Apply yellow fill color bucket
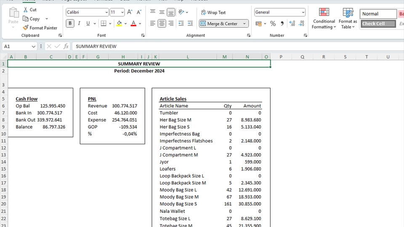The image size is (404, 227). point(119,24)
